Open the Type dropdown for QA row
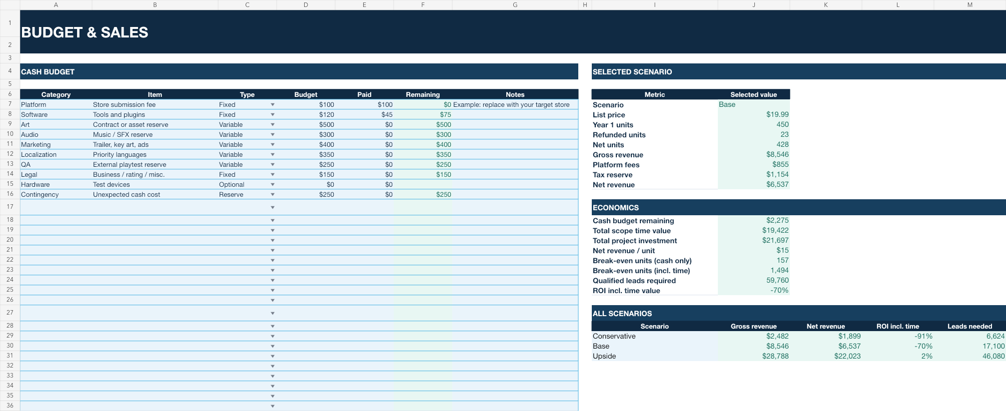The image size is (1006, 411). click(273, 165)
